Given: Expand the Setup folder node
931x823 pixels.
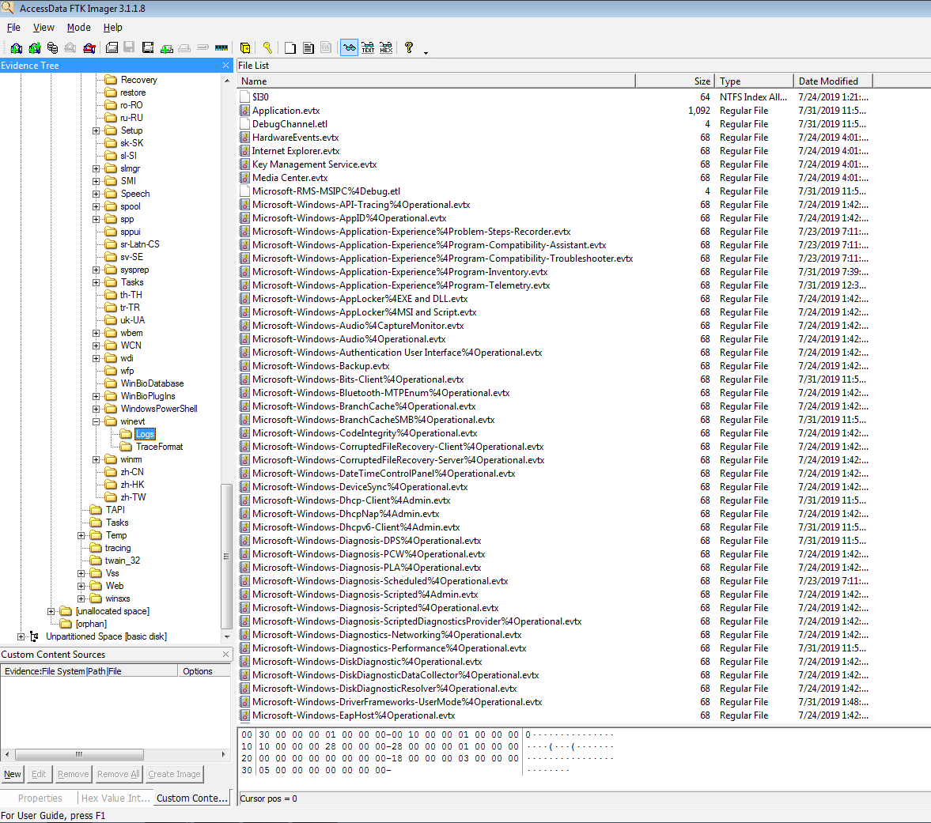Looking at the screenshot, I should (x=97, y=130).
